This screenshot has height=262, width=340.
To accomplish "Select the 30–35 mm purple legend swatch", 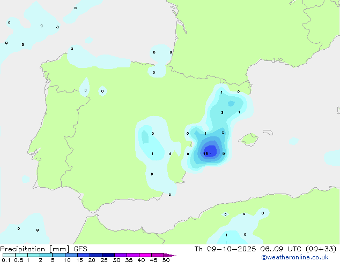I will [x=121, y=255].
